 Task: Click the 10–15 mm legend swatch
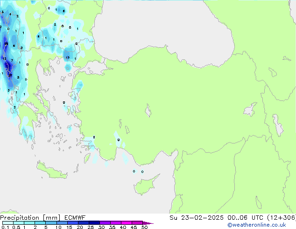click(62, 223)
